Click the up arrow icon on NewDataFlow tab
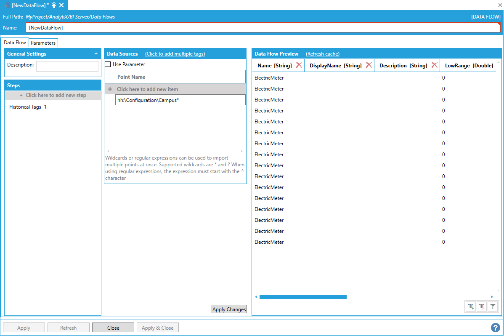This screenshot has width=504, height=336. click(x=54, y=5)
